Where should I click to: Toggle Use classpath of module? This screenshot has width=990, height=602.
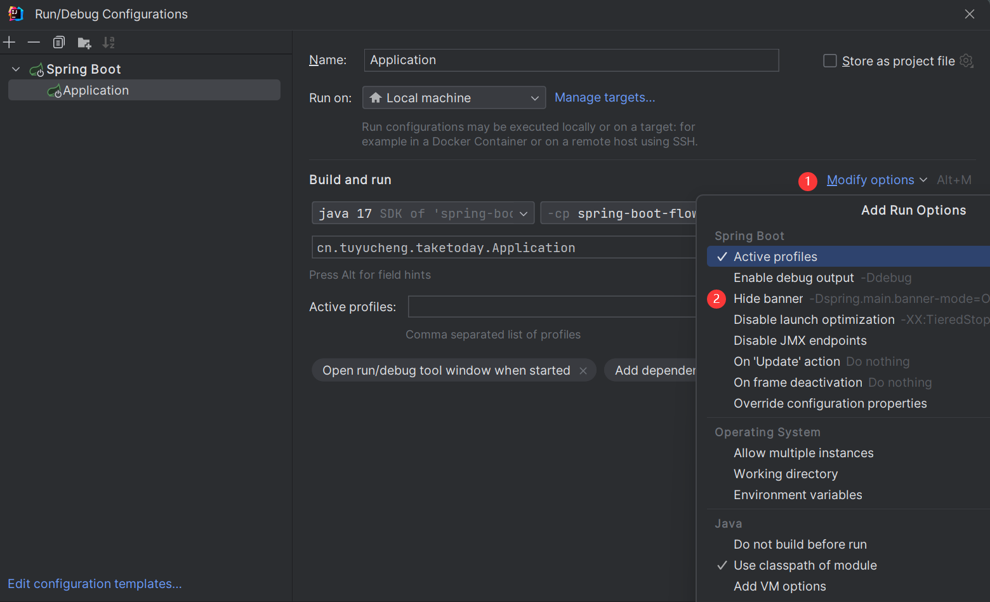(848, 565)
